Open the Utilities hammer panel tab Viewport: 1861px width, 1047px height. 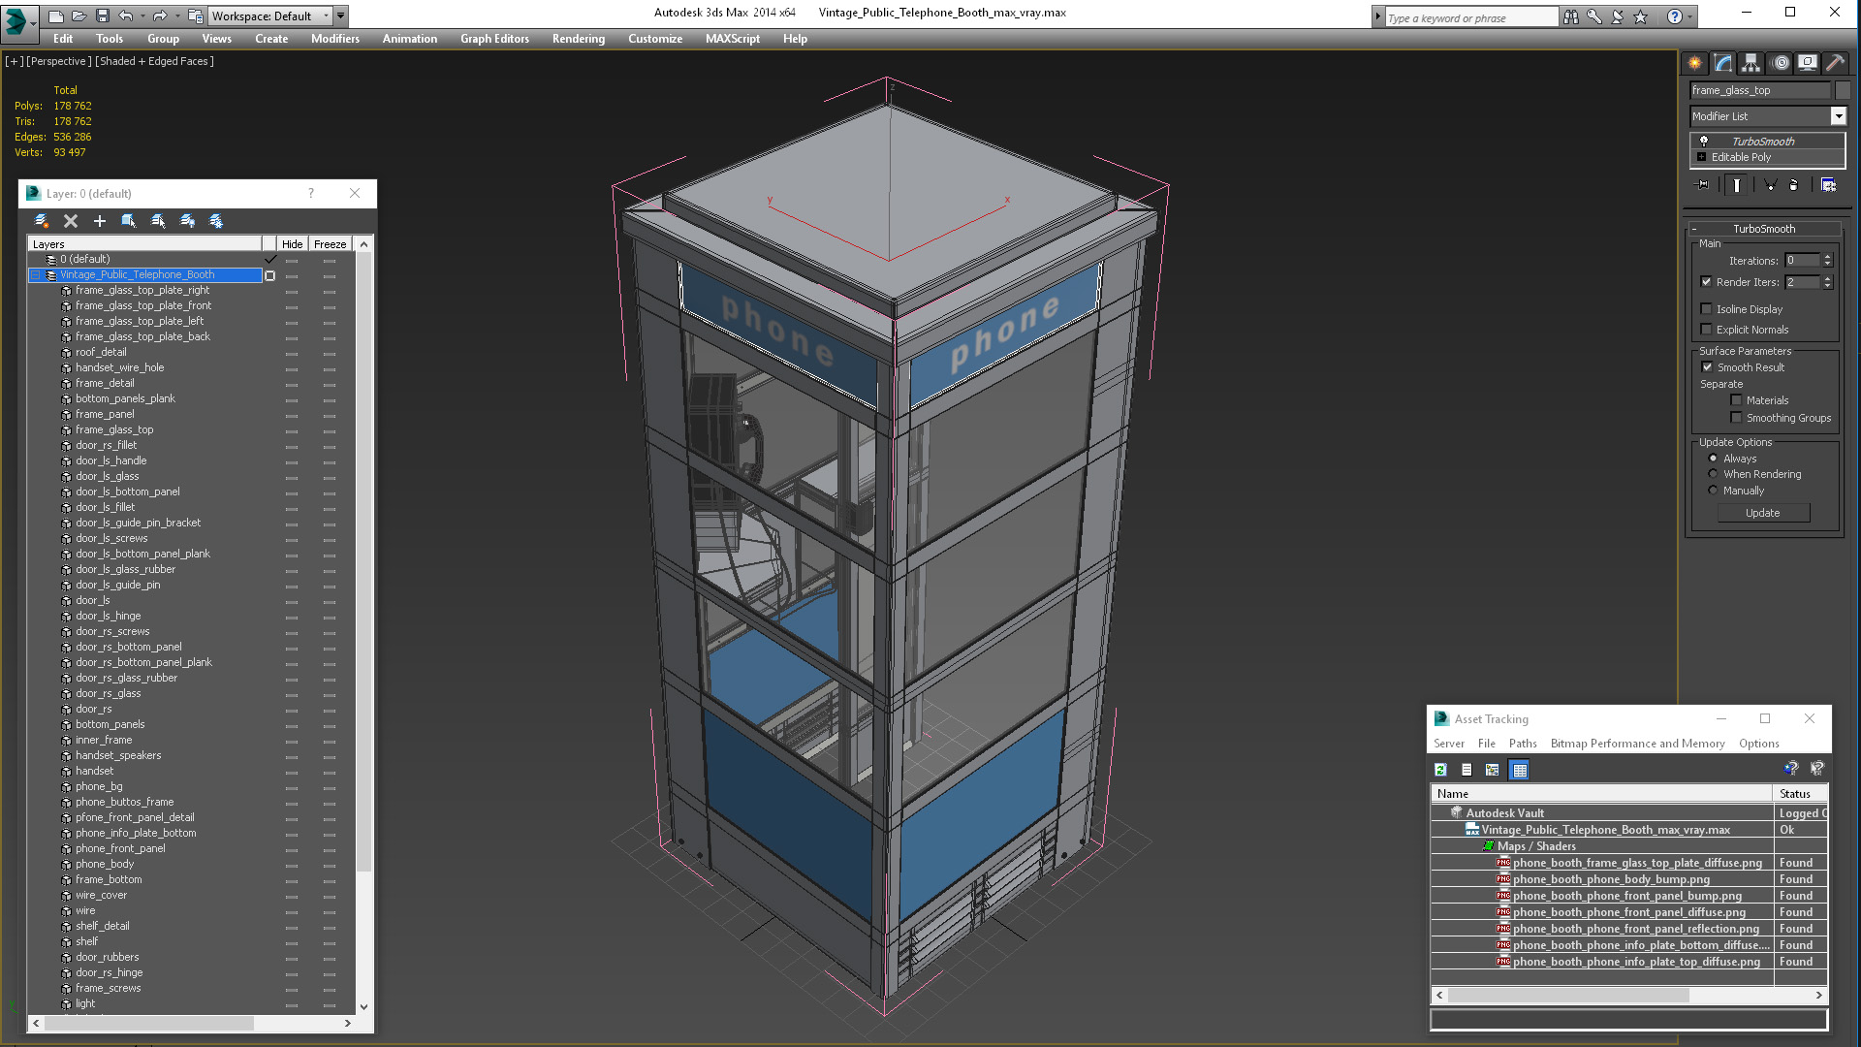tap(1835, 63)
